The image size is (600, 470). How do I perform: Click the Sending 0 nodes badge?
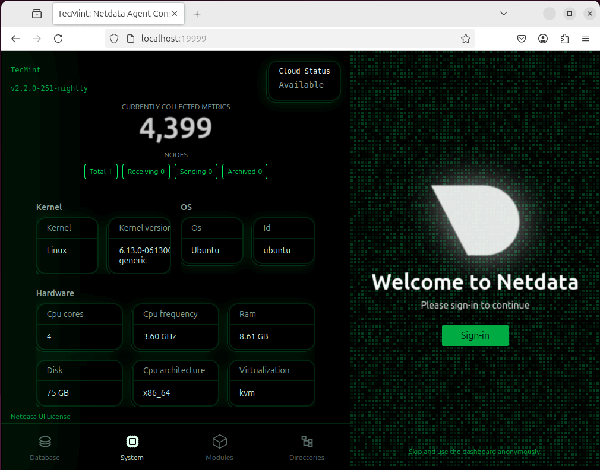click(x=196, y=172)
